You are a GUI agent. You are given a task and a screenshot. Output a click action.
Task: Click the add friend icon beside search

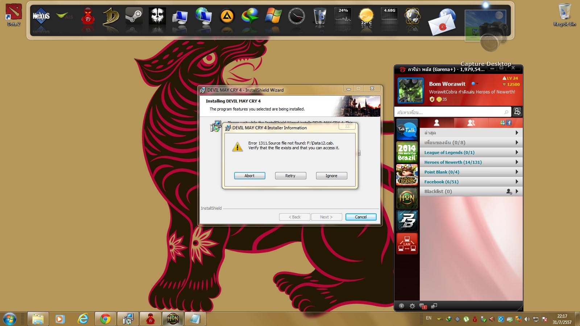(x=517, y=112)
